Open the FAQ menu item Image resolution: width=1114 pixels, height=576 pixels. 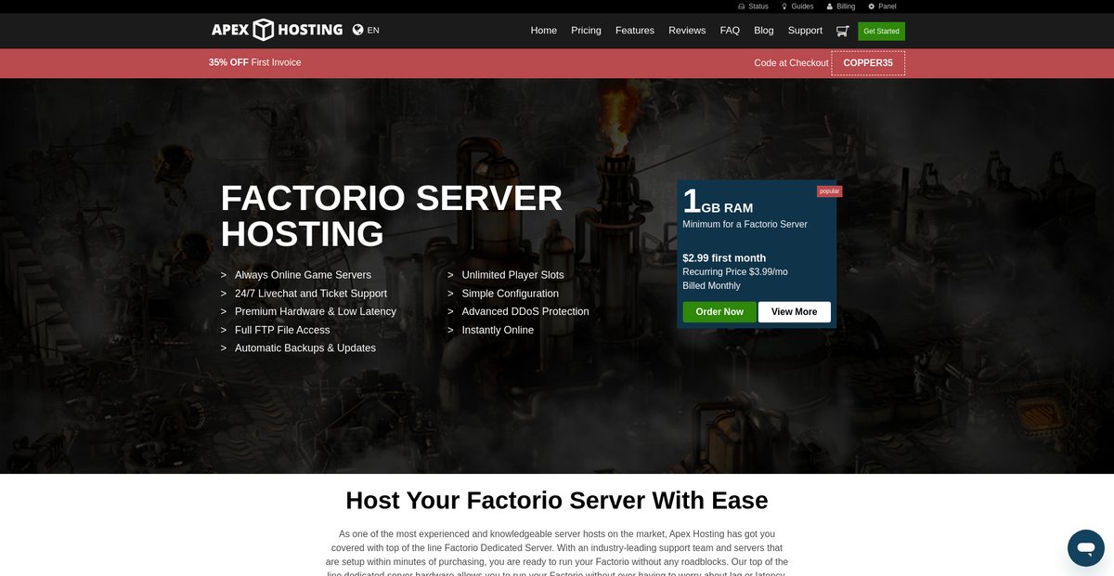[x=730, y=31]
